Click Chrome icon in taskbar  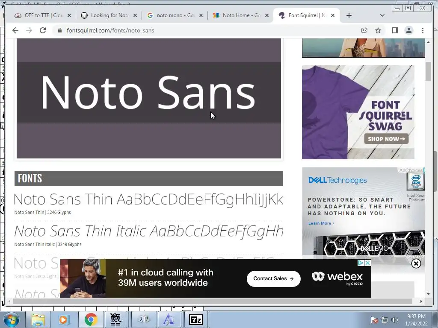(90, 319)
